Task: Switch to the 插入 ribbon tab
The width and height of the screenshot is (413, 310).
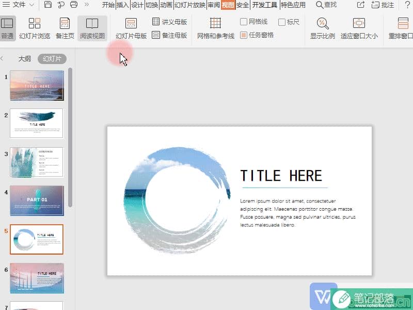Action: coord(122,5)
